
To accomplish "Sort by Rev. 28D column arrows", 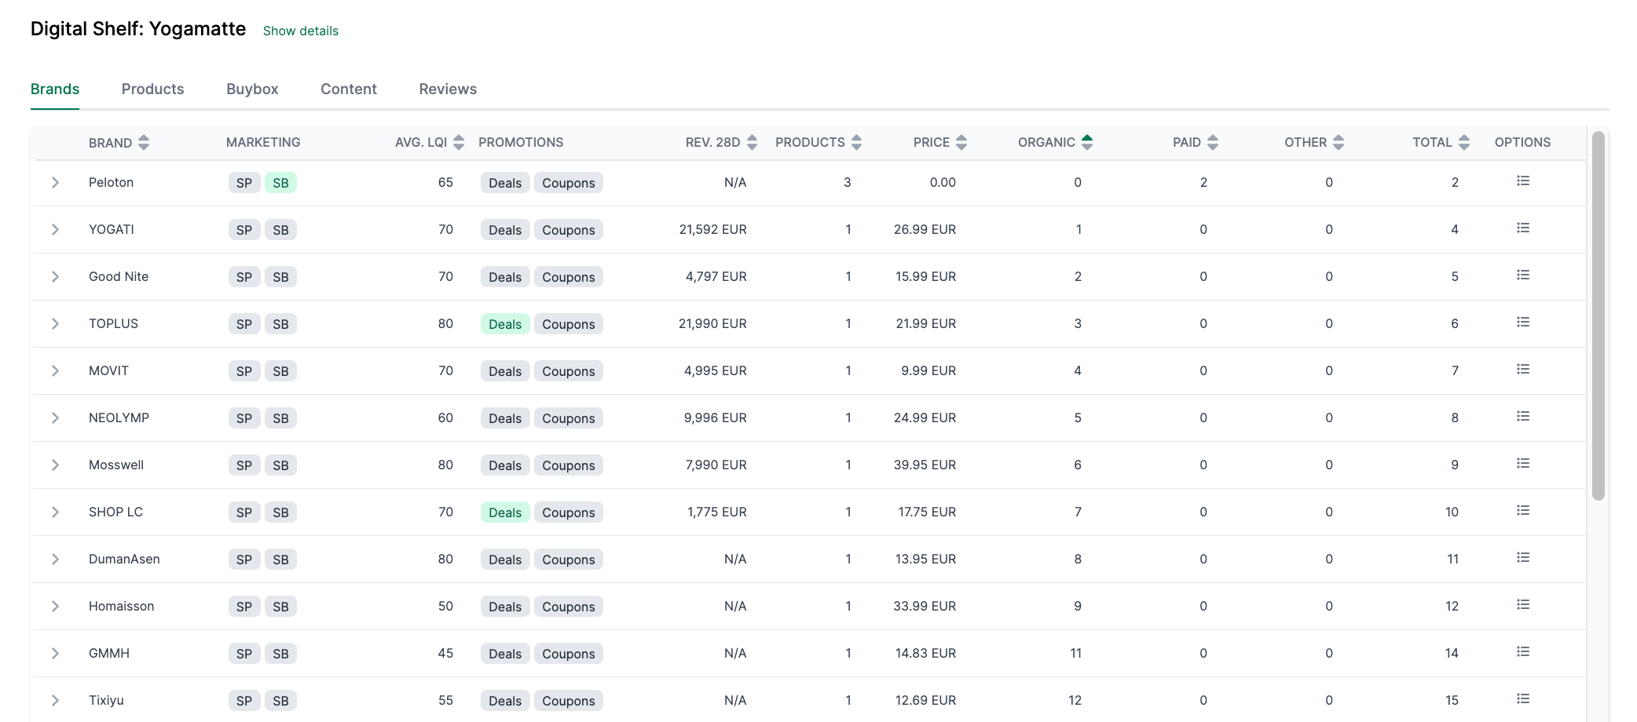I will (x=752, y=142).
